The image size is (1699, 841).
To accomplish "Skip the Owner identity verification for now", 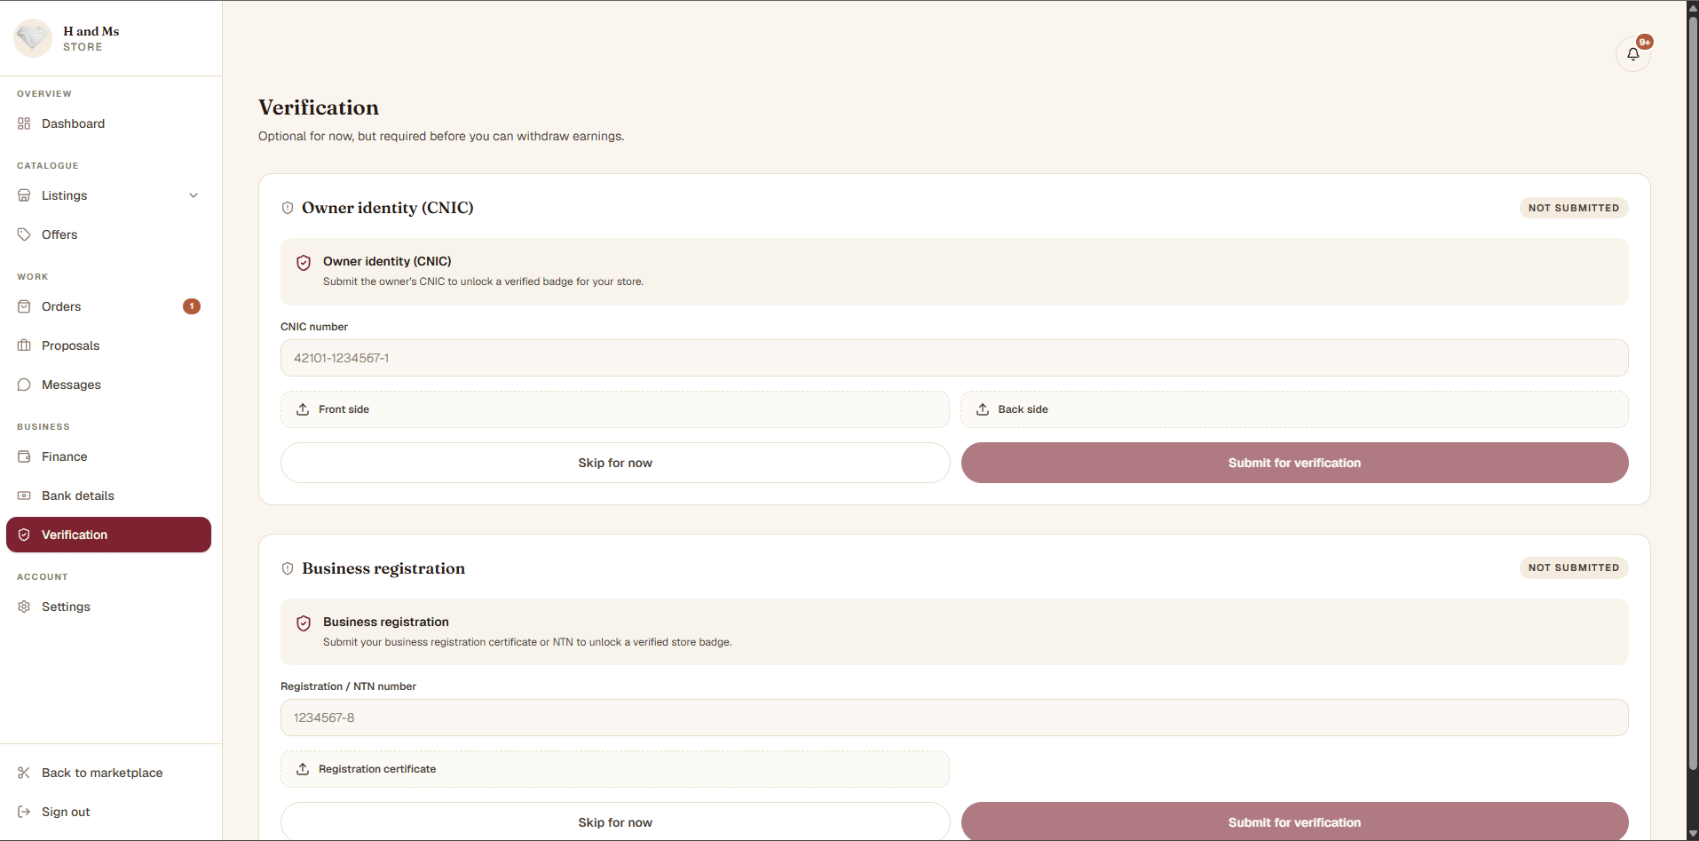I will 615,463.
